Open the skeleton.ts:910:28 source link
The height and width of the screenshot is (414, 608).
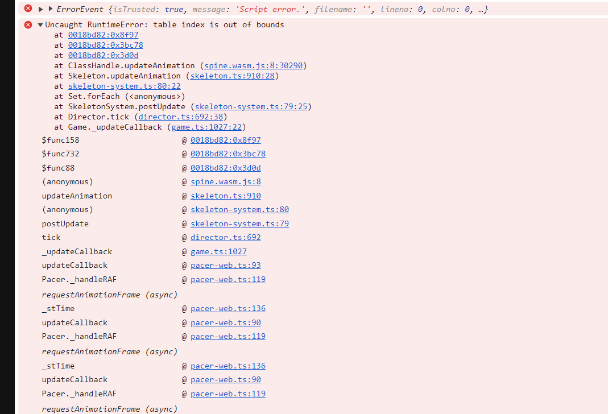(x=232, y=76)
